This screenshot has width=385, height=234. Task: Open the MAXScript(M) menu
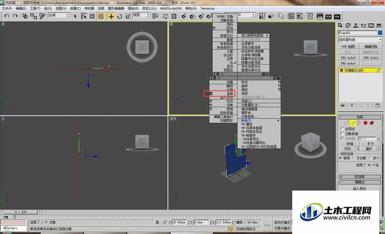pyautogui.click(x=171, y=8)
